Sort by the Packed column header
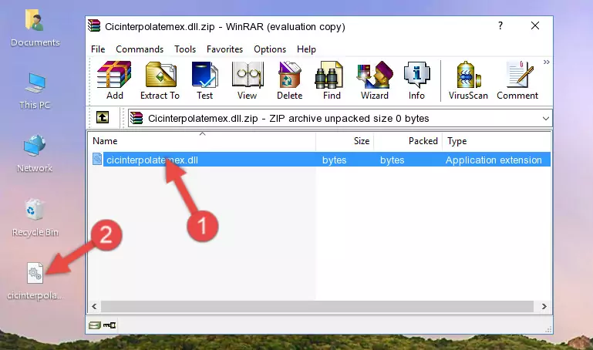Screen dimensions: 593x350 [408, 141]
